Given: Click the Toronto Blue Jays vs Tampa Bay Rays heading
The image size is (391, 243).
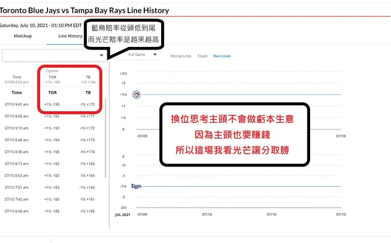Looking at the screenshot, I should click(85, 11).
